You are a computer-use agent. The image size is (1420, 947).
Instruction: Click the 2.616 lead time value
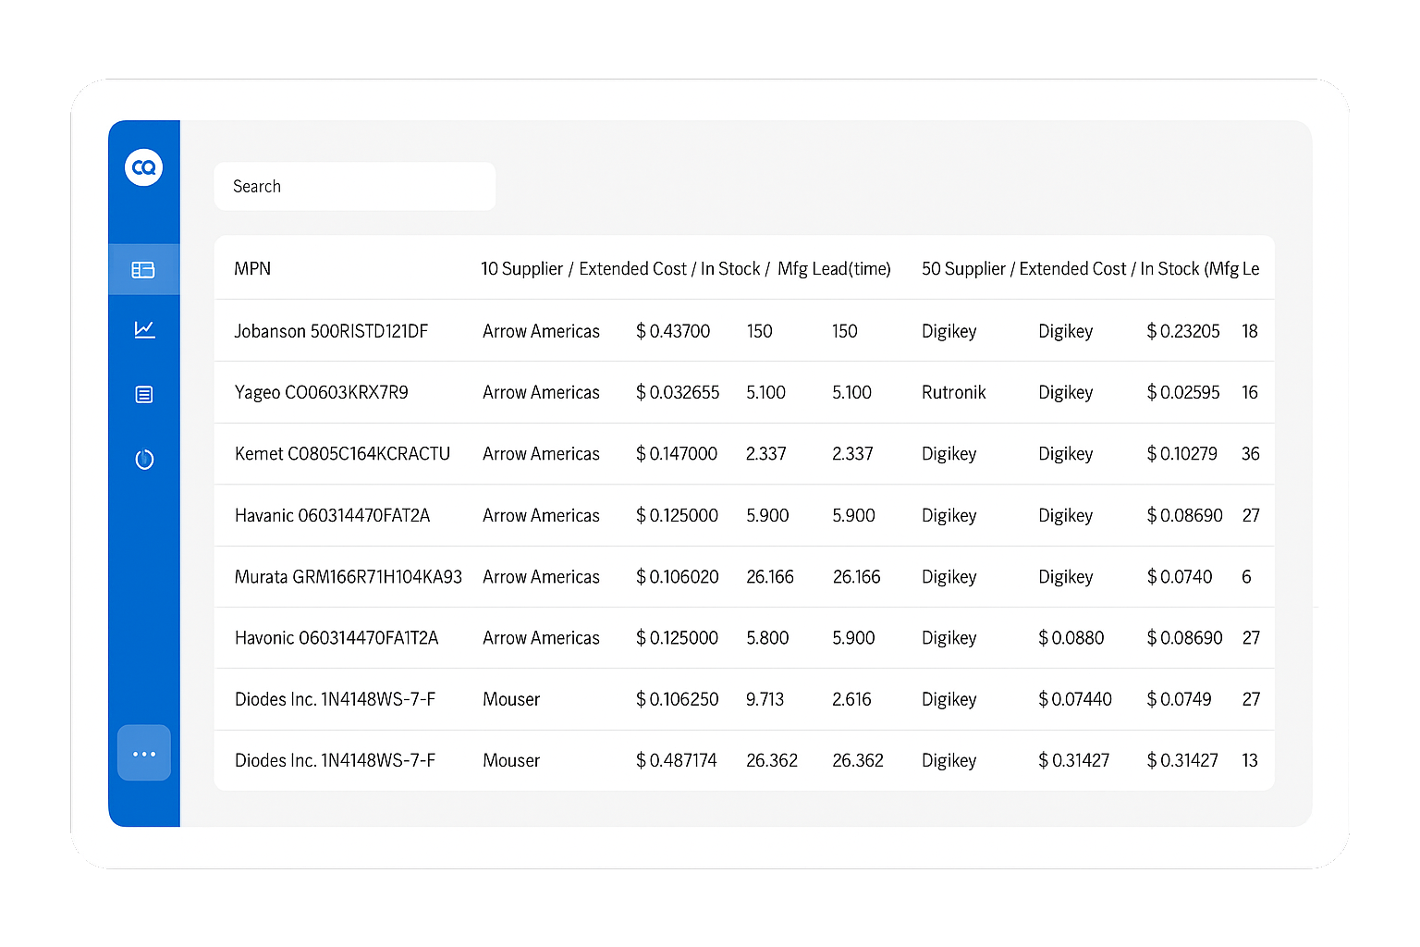[851, 699]
